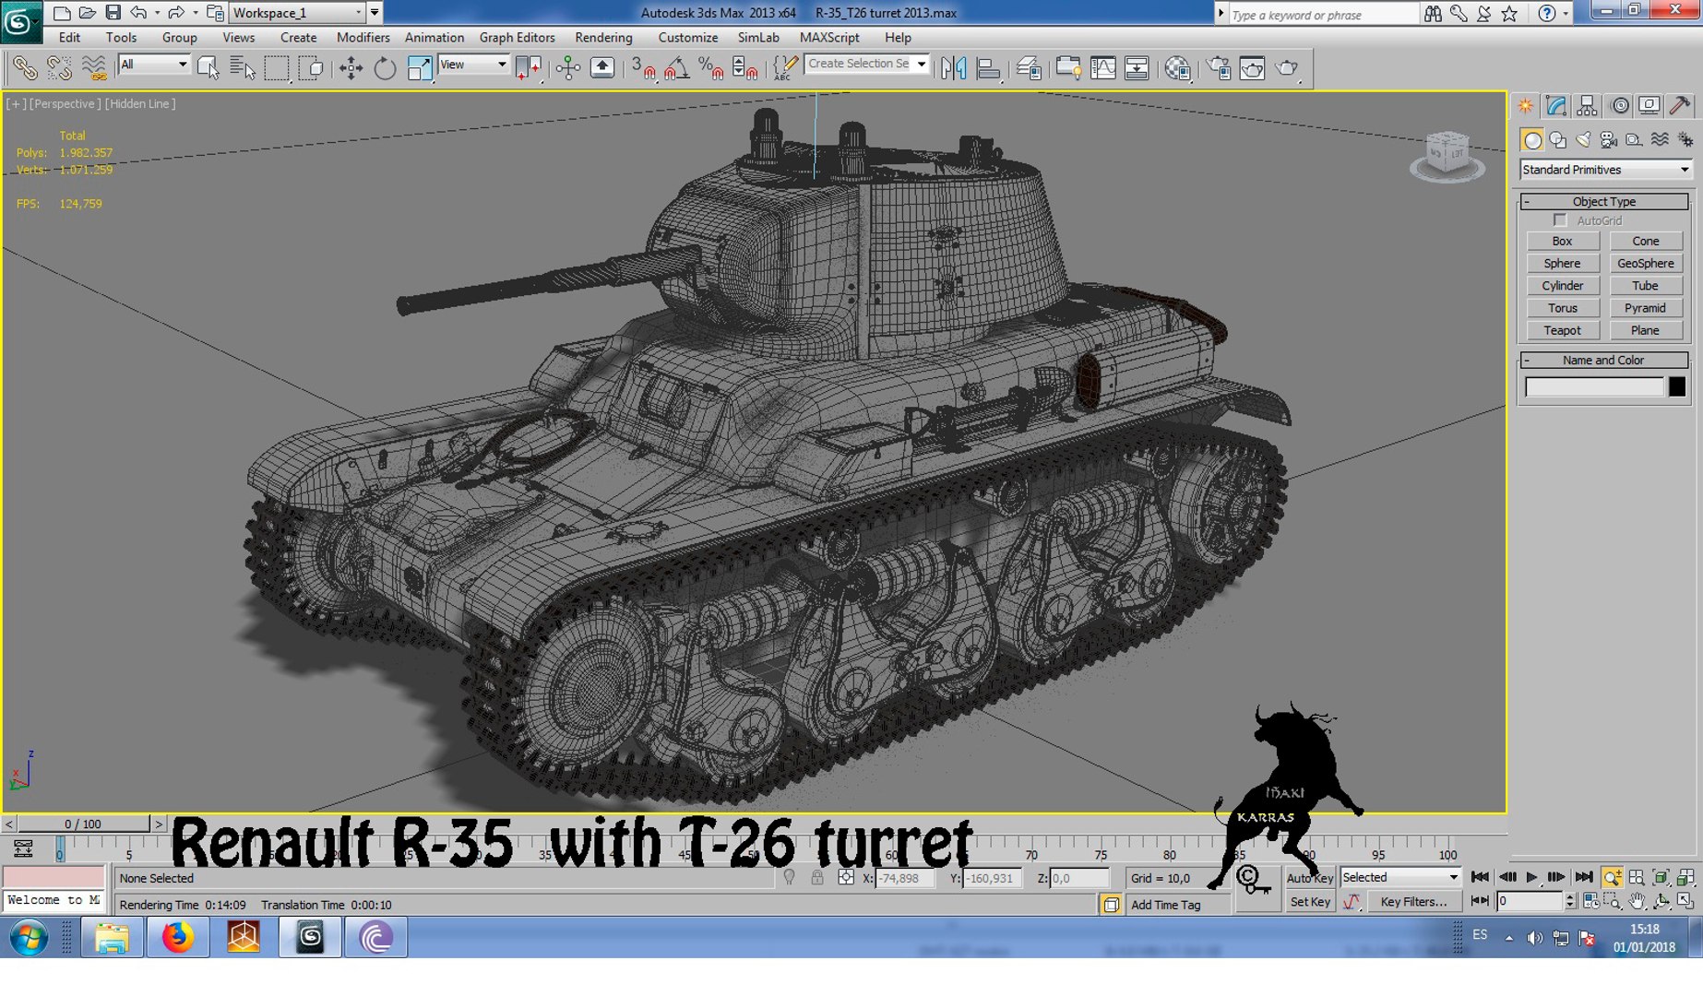Select the Lights category icon
The height and width of the screenshot is (996, 1703).
tap(1584, 139)
